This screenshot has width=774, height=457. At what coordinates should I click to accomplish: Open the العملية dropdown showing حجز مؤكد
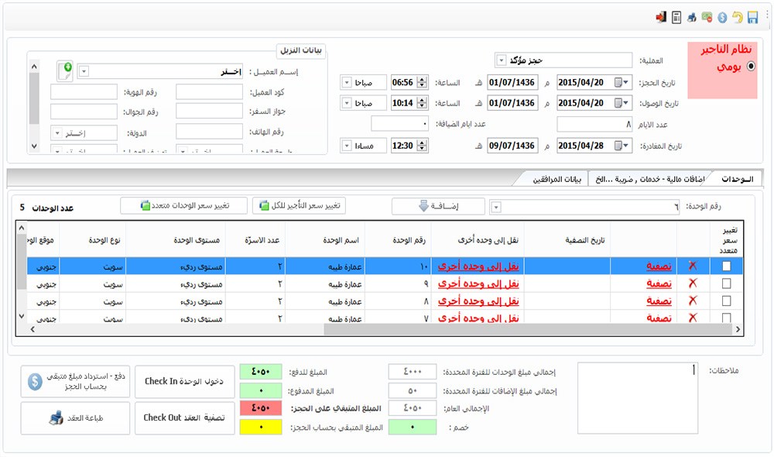coord(501,60)
